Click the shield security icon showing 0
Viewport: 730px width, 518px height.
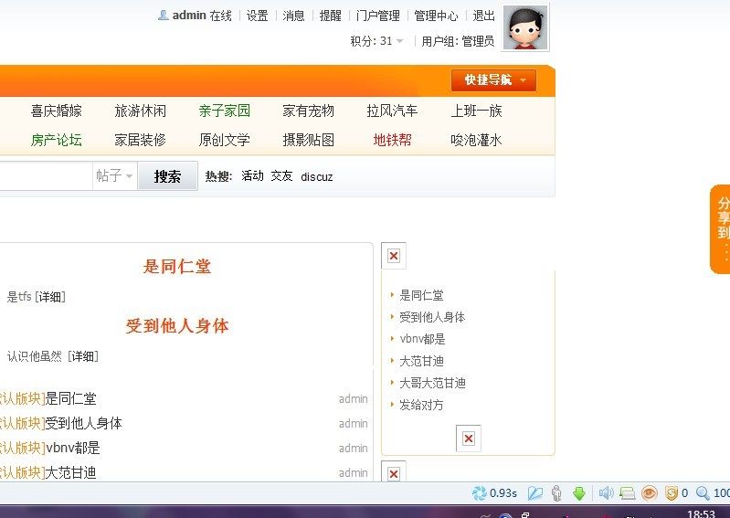[x=671, y=492]
